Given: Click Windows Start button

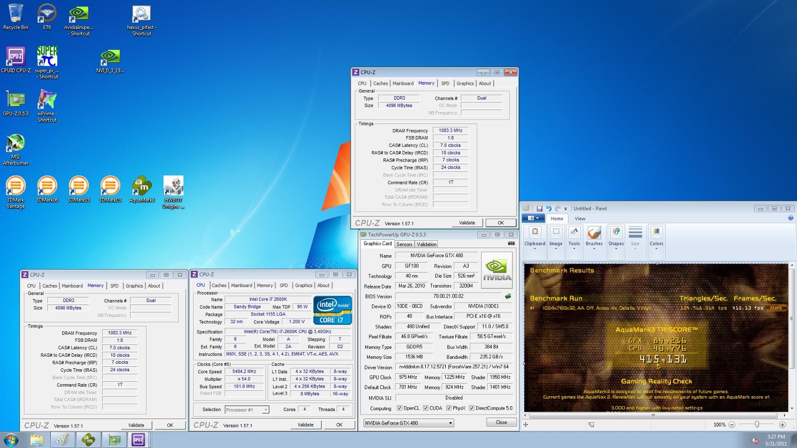Looking at the screenshot, I should click(11, 440).
